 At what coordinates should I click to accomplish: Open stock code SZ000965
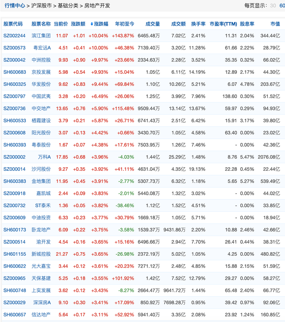point(14,278)
